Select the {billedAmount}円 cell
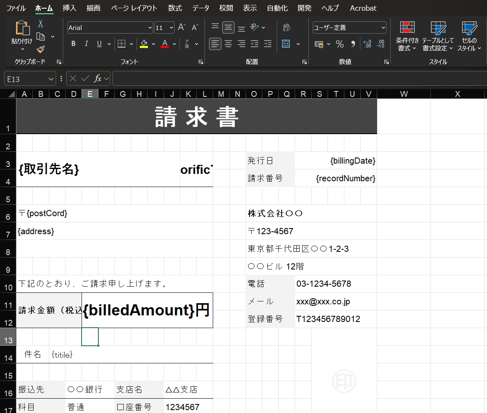Viewport: 487px width, 413px height. pos(147,310)
